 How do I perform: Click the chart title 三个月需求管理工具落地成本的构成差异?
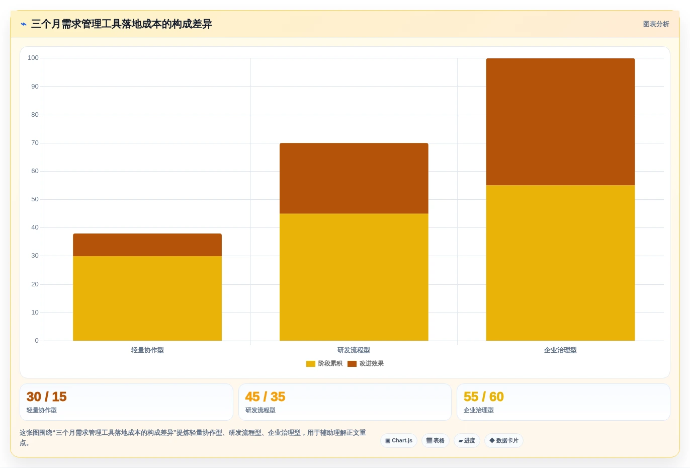tap(122, 24)
